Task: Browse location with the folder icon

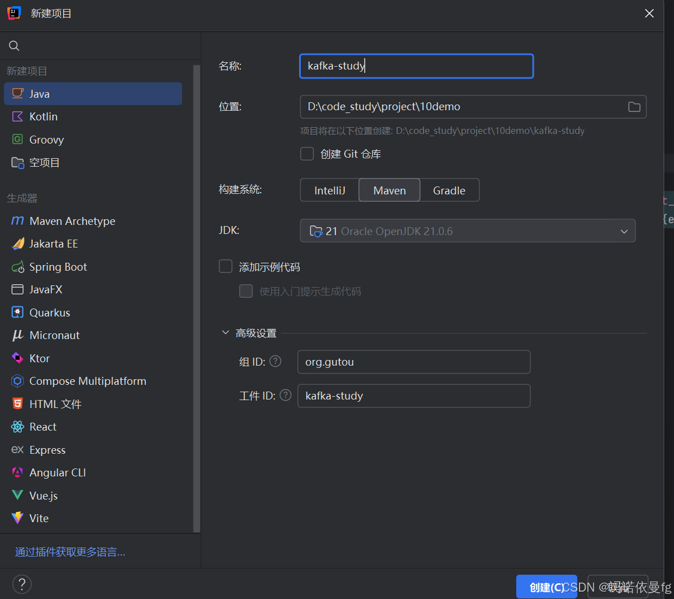Action: (634, 107)
